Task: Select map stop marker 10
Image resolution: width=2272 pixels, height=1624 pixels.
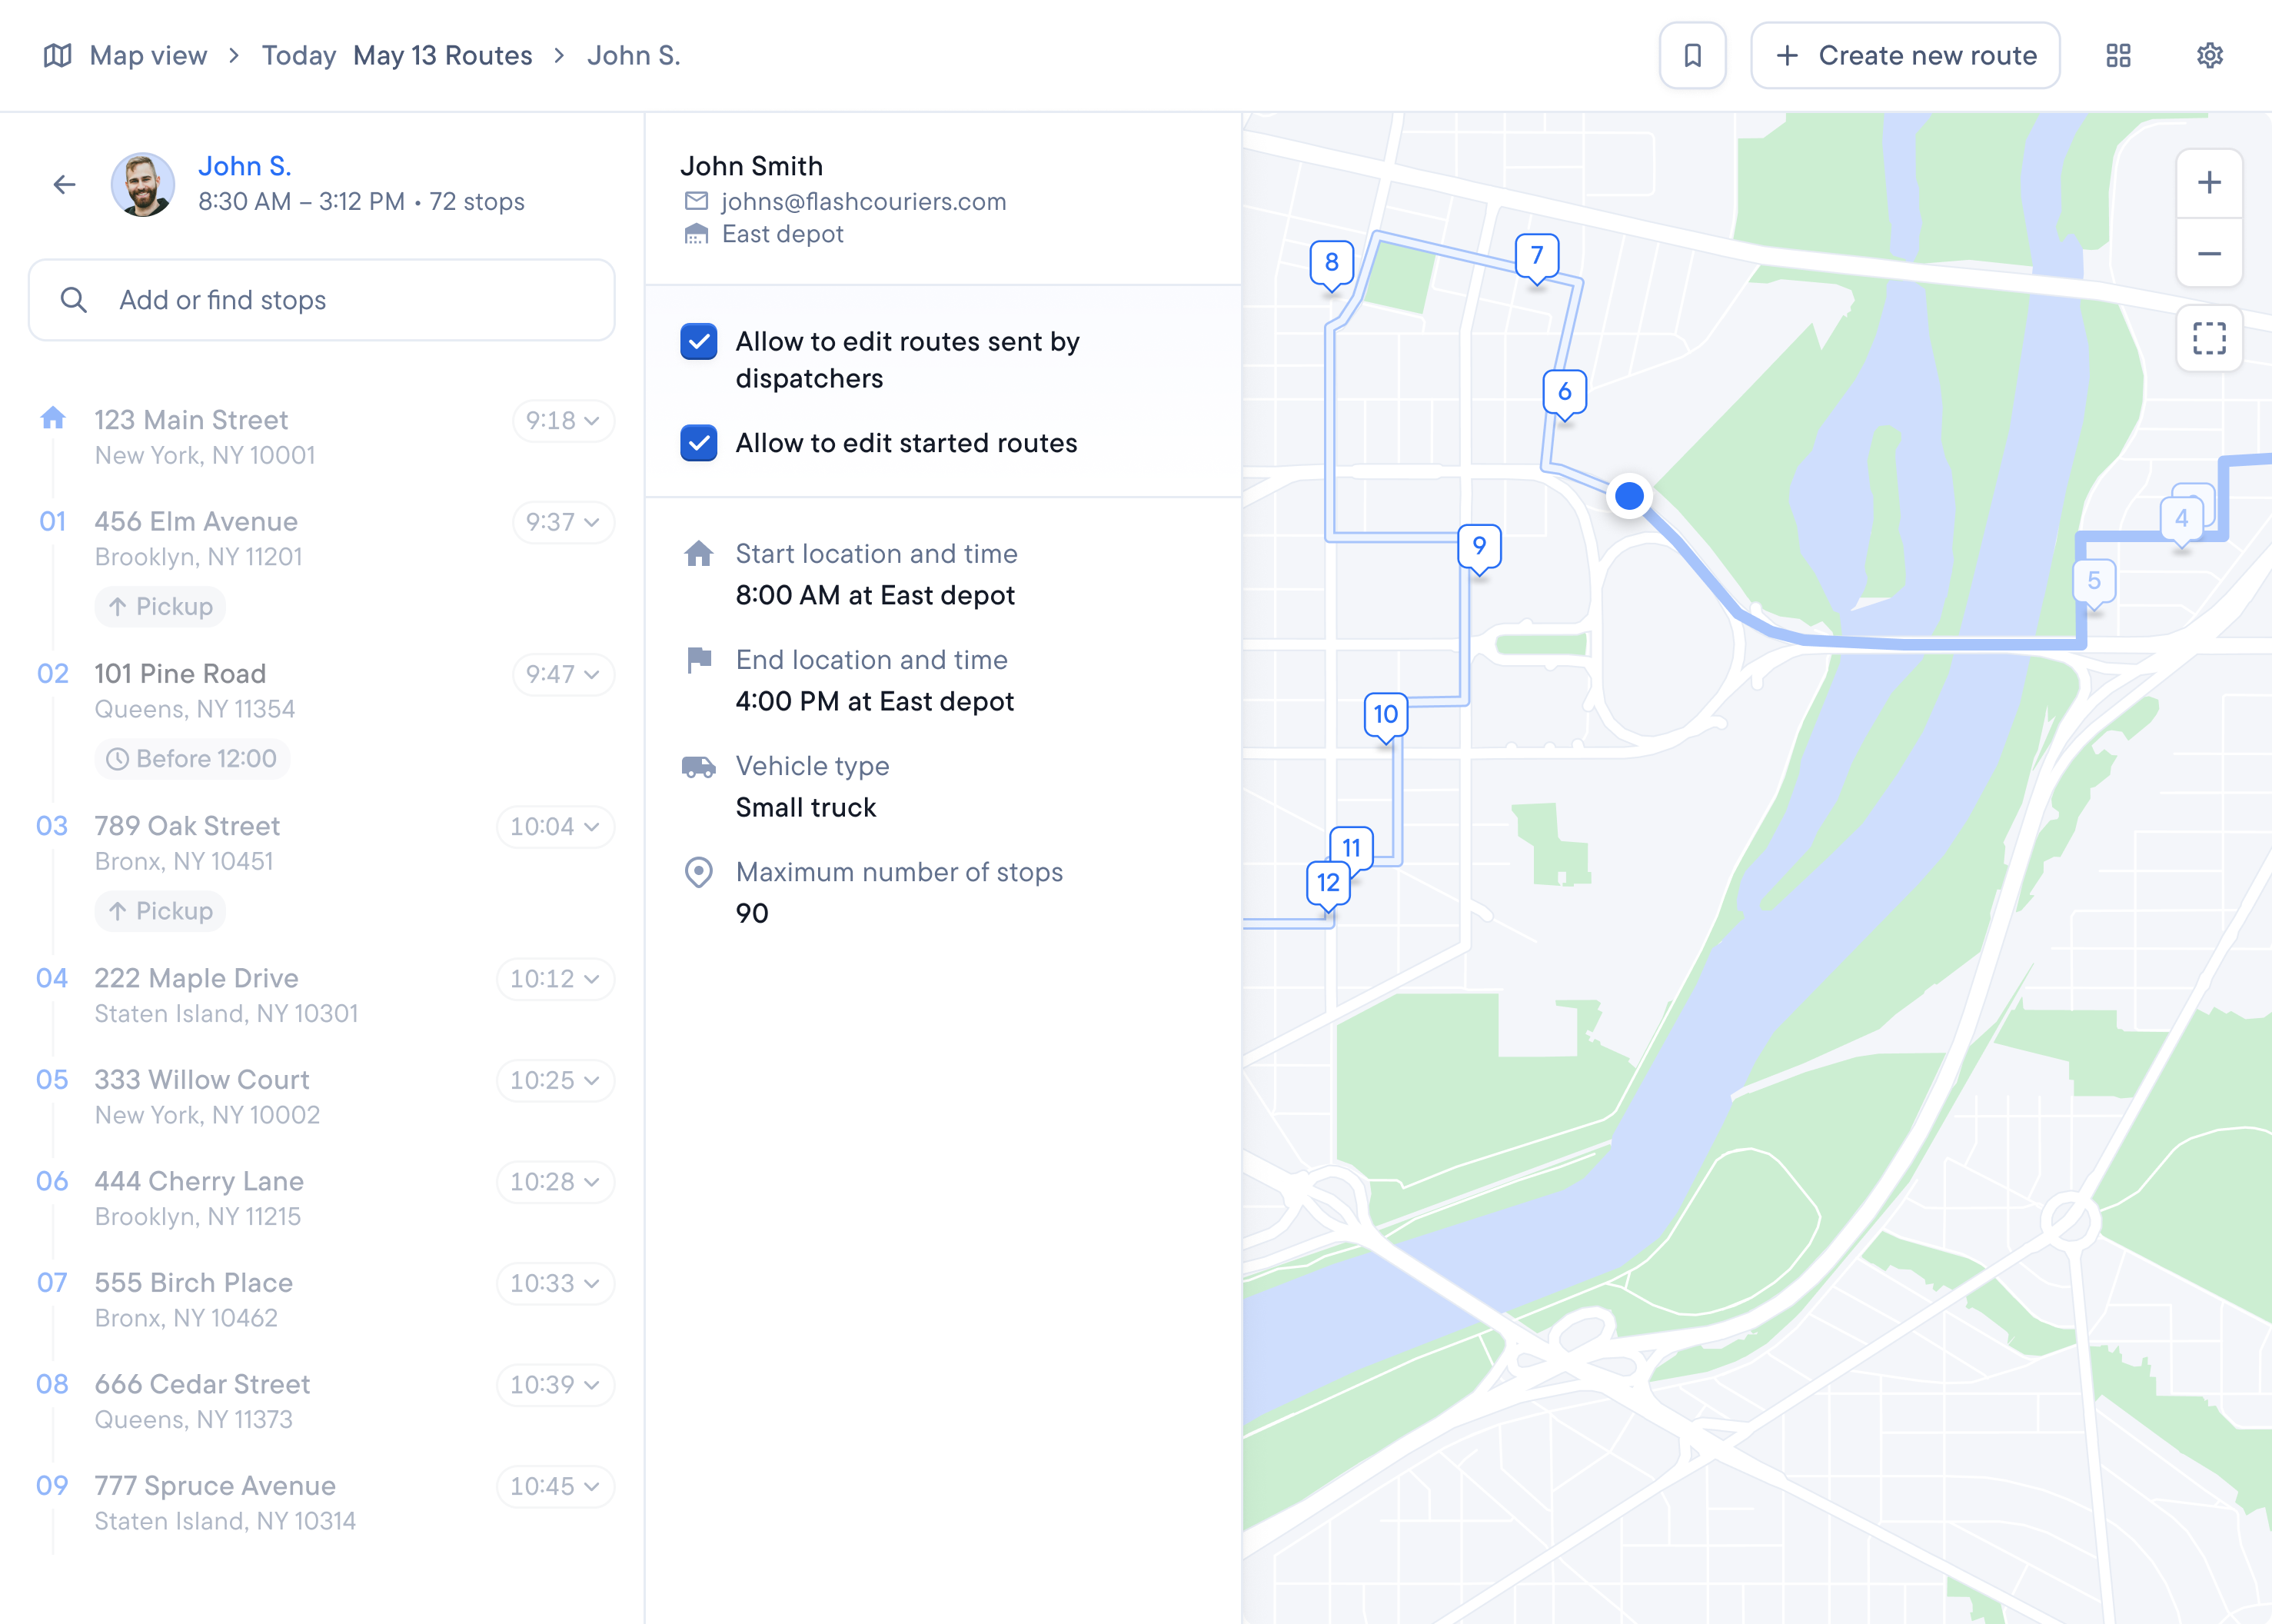Action: (1386, 715)
